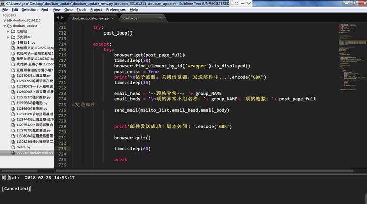
Task: Click the editor horizontal scrollbar
Action: point(204,171)
